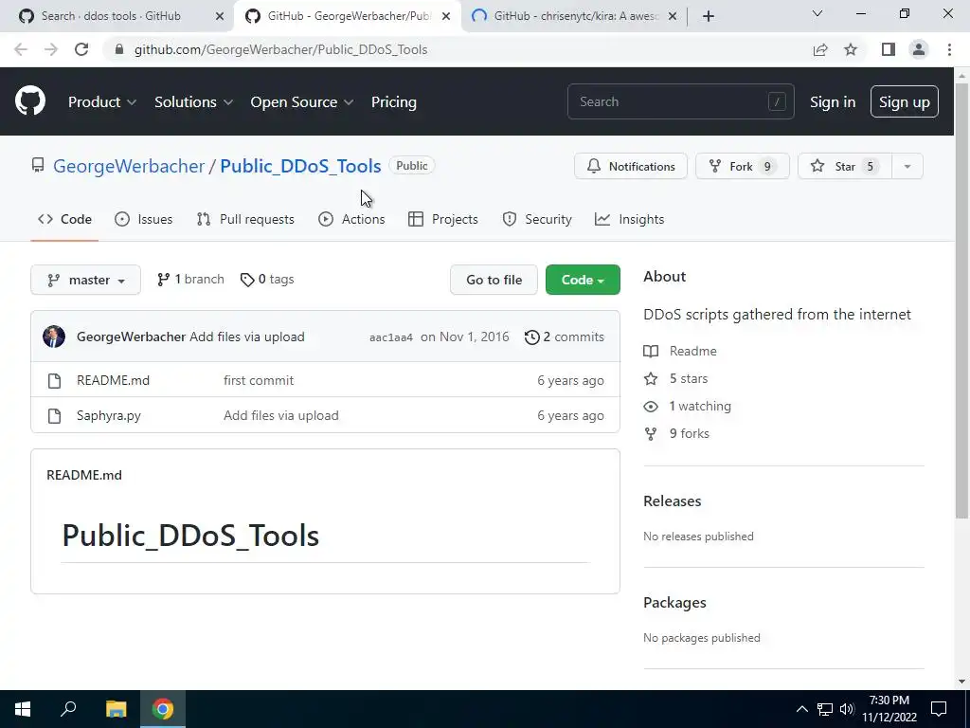The height and width of the screenshot is (728, 970).
Task: Expand the Product menu
Action: (x=102, y=102)
